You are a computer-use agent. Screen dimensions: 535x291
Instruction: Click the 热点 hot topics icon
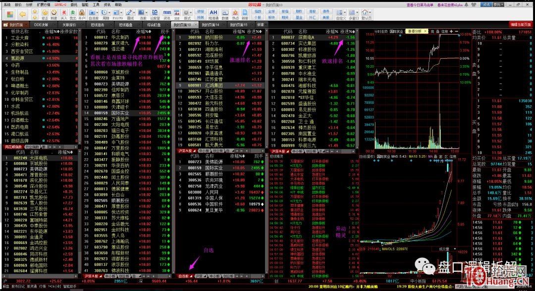tap(236, 13)
